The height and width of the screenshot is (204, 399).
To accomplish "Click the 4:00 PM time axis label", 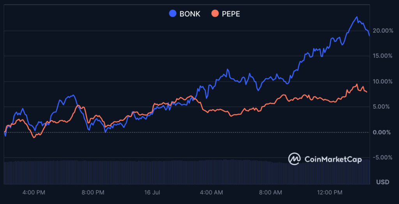I will point(34,192).
